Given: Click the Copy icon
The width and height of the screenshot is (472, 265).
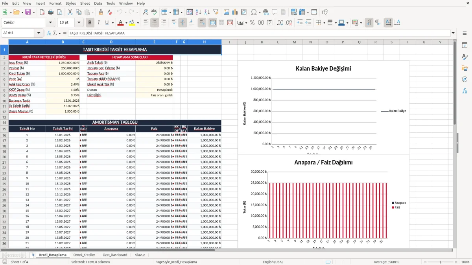Looking at the screenshot, I should pyautogui.click(x=78, y=12).
